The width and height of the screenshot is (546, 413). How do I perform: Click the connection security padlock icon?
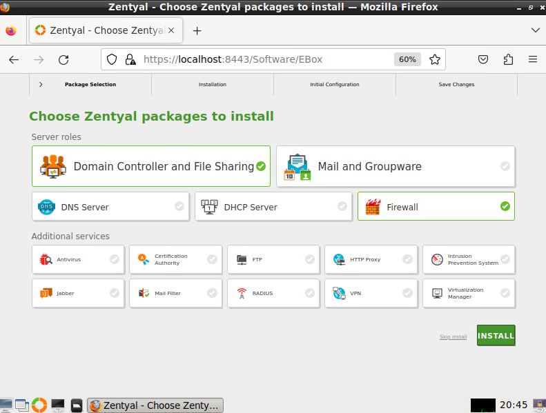click(130, 59)
